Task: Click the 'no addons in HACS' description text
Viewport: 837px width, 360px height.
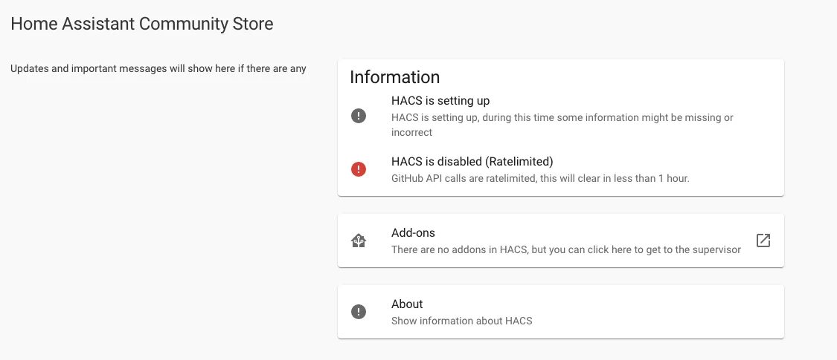Action: click(565, 250)
